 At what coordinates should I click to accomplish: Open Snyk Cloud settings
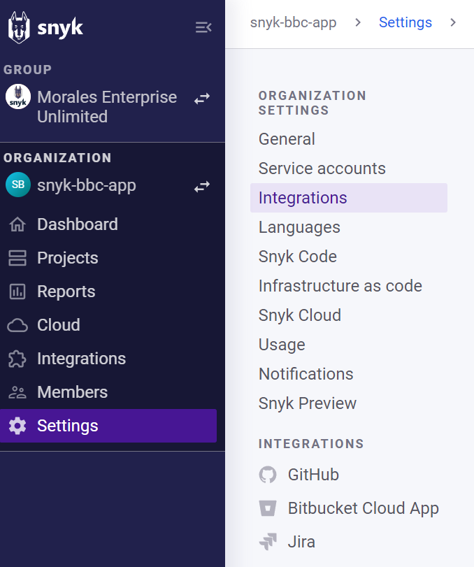(x=300, y=315)
